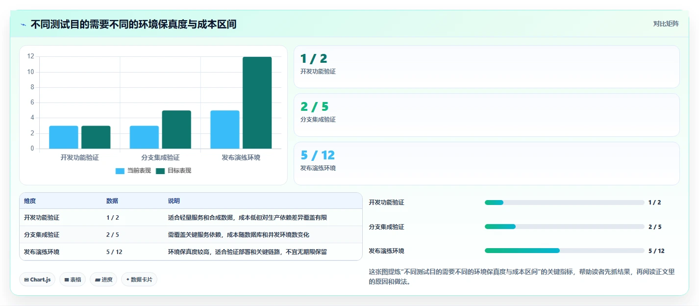Click the 发布演练环境 chart axis label
This screenshot has width=699, height=306.
point(241,157)
